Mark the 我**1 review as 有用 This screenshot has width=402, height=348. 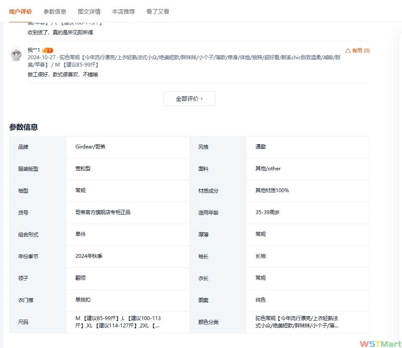tap(357, 51)
